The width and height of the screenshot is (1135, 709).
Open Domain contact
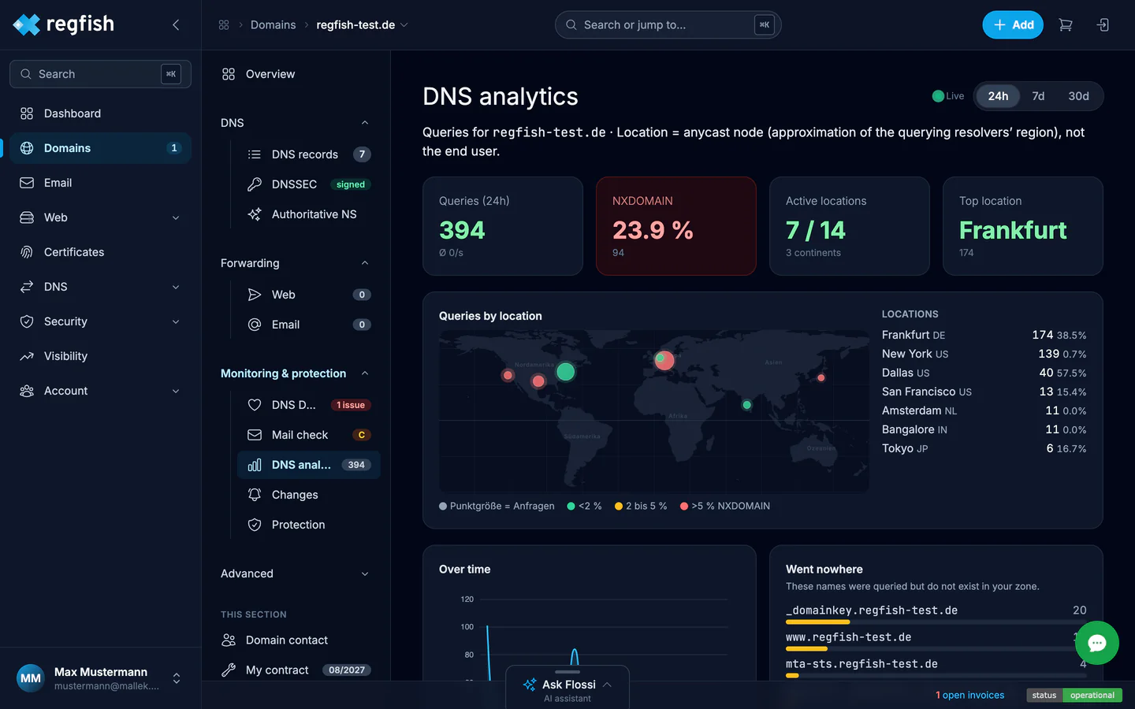click(296, 640)
